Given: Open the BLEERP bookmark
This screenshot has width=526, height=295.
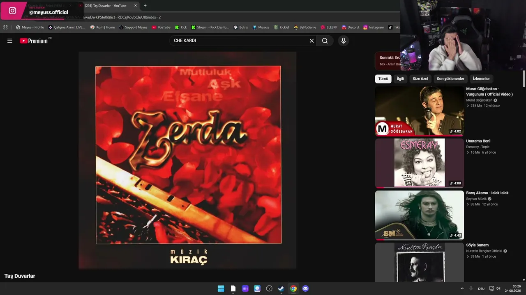Looking at the screenshot, I should coord(329,27).
